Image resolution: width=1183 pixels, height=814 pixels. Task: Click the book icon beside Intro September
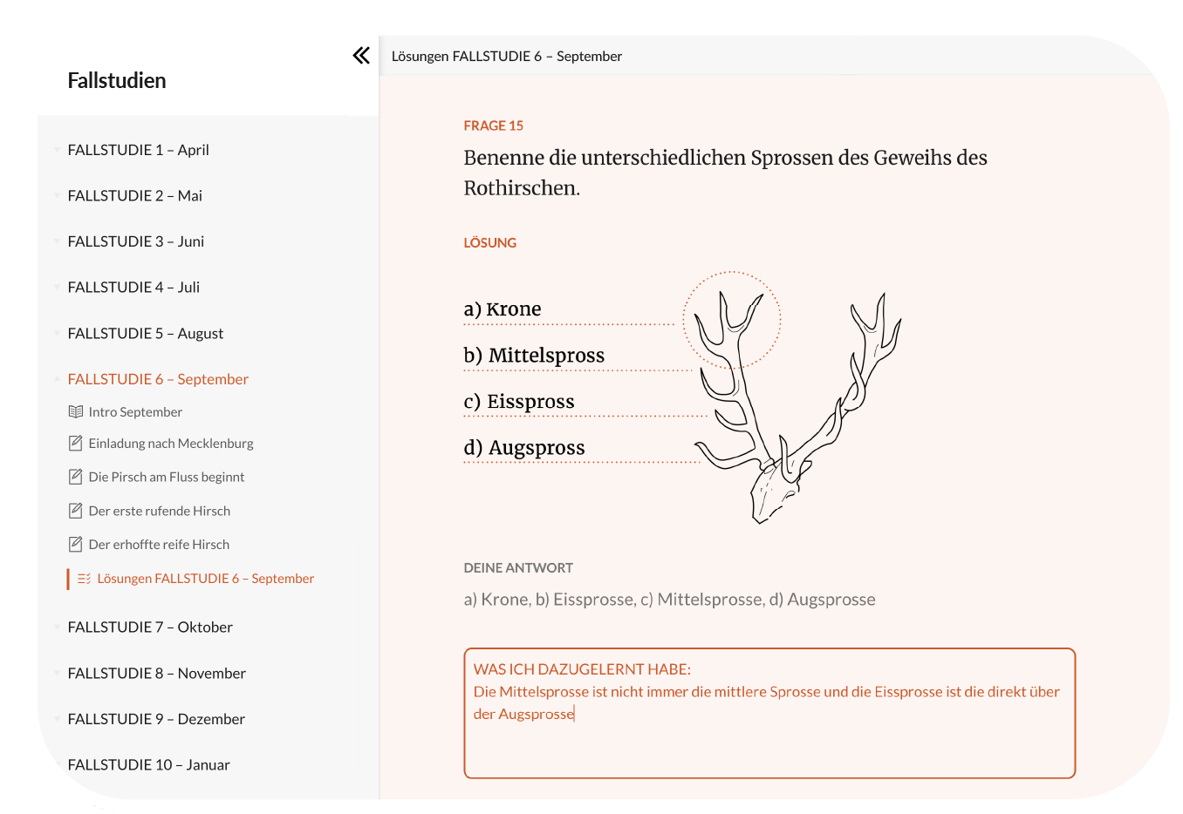76,411
